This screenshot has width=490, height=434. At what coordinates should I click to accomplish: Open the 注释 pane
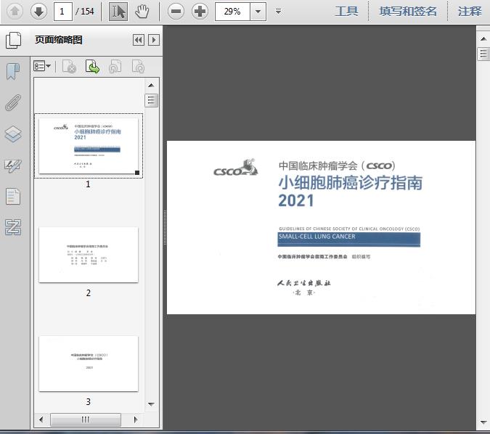pos(470,12)
